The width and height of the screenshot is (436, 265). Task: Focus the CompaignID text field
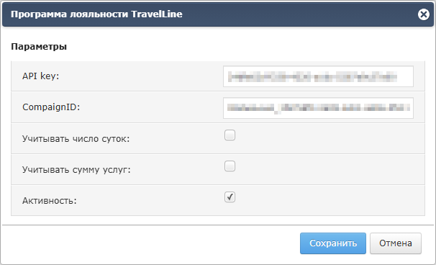point(318,108)
